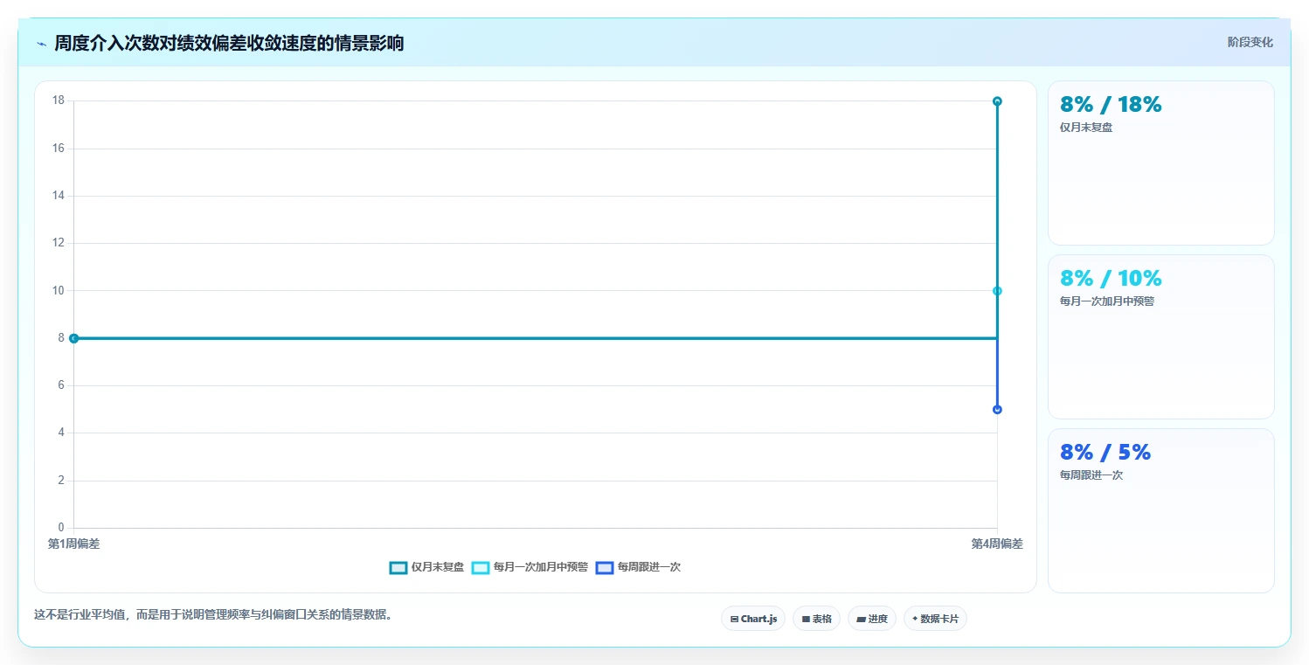The height and width of the screenshot is (665, 1309).
Task: Click the chart title 周度介入次数对绩效偏差收敛速度的情景影响
Action: tap(229, 43)
